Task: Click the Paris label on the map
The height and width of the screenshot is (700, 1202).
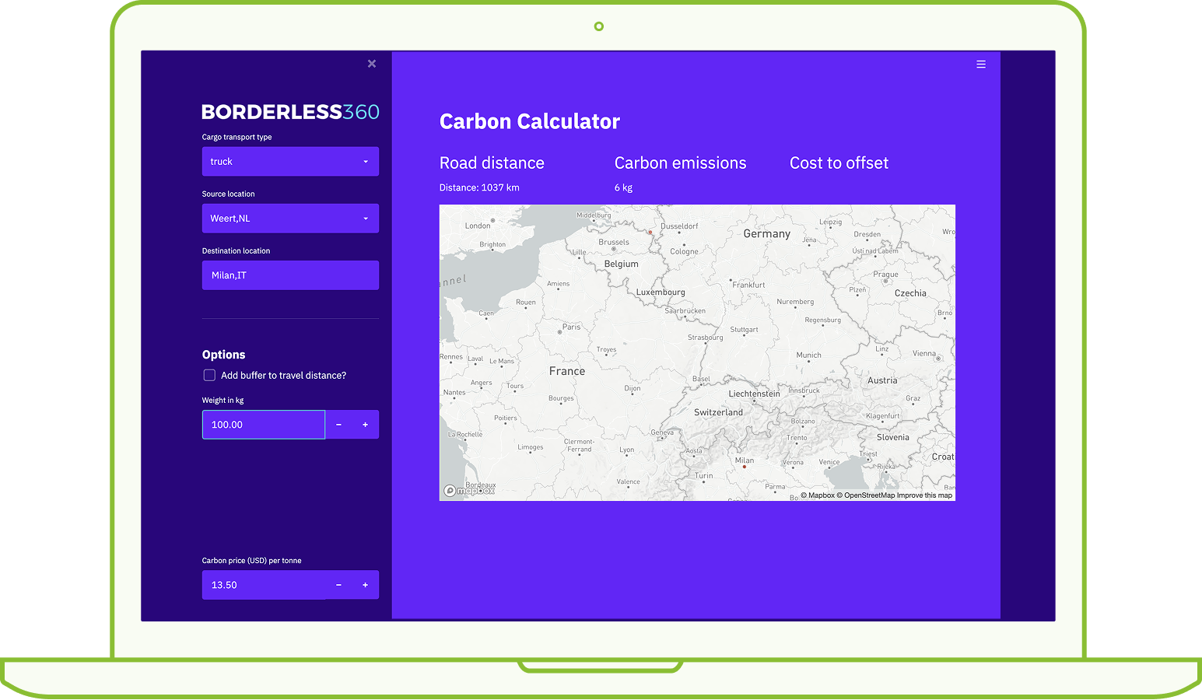Action: pos(571,327)
